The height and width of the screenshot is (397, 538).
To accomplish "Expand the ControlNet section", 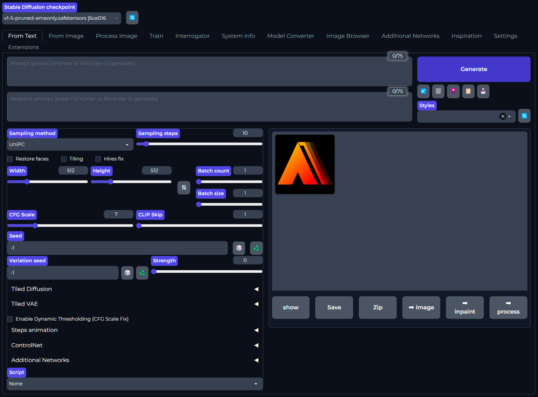I will click(x=134, y=345).
